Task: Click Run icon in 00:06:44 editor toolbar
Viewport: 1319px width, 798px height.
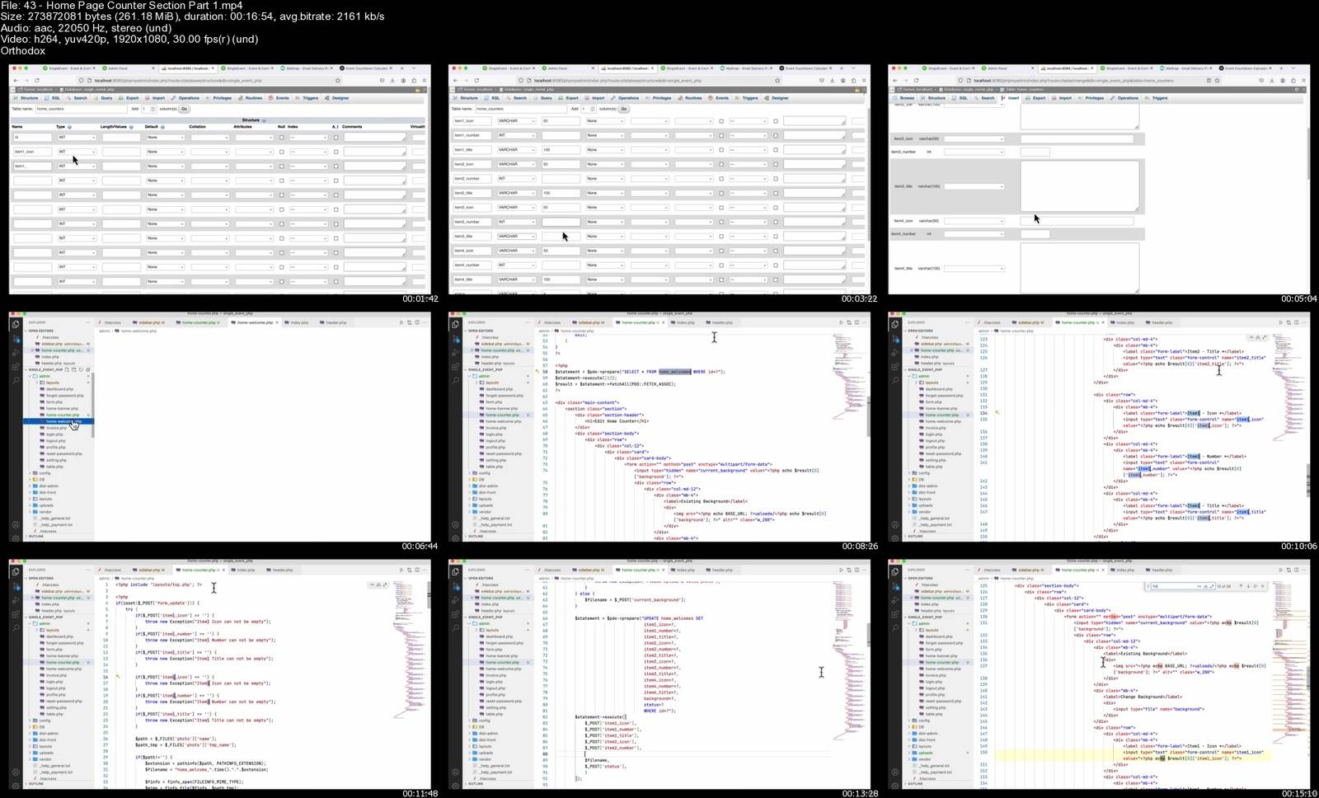Action: click(x=401, y=322)
